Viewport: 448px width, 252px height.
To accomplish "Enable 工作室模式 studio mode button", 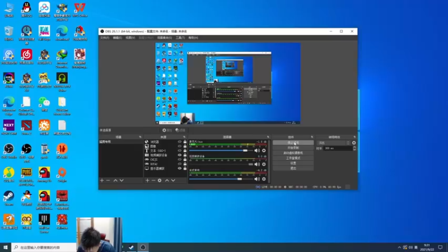I will point(293,158).
